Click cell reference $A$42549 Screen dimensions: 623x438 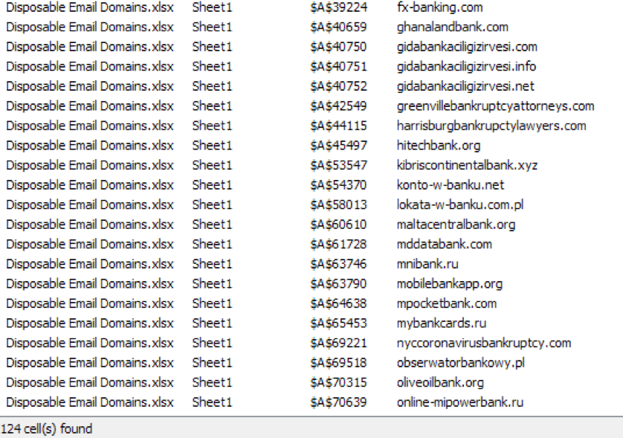coord(338,106)
